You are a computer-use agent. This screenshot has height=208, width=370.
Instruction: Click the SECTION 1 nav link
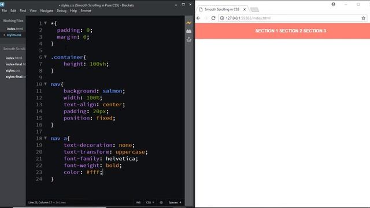pos(267,31)
